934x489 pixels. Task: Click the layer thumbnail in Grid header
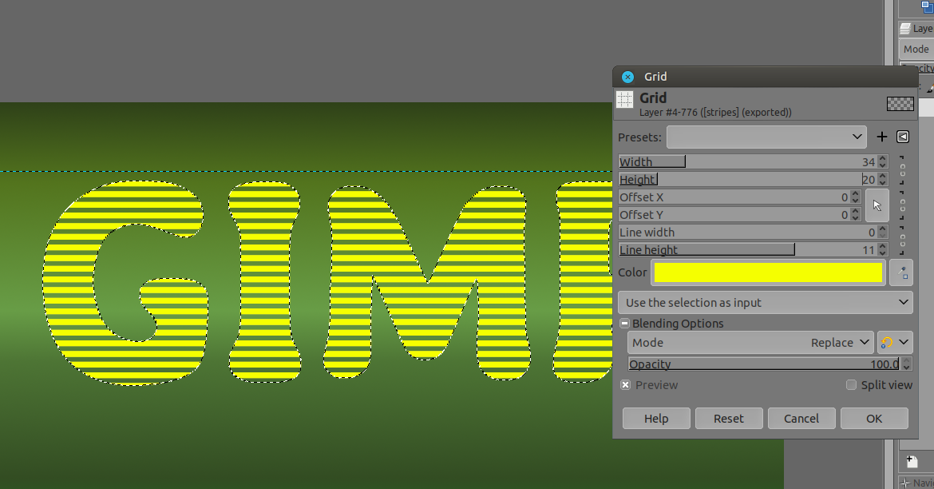tap(900, 105)
